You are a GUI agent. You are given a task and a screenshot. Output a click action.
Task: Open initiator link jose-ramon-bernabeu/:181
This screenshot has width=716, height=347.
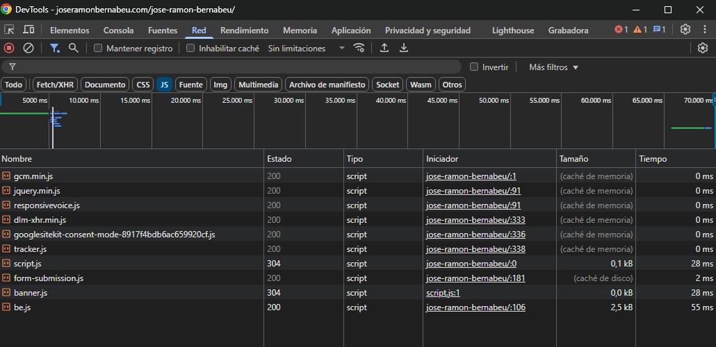(x=475, y=278)
